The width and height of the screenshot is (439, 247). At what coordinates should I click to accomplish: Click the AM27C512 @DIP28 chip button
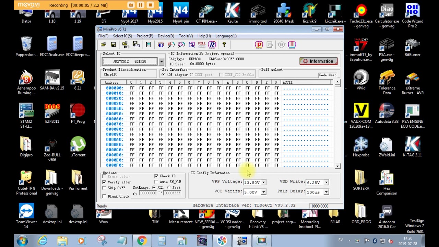tap(130, 62)
